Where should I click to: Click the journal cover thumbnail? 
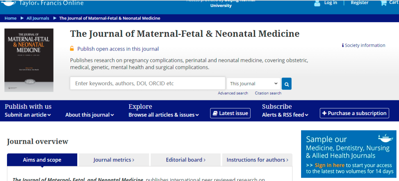coord(29,60)
